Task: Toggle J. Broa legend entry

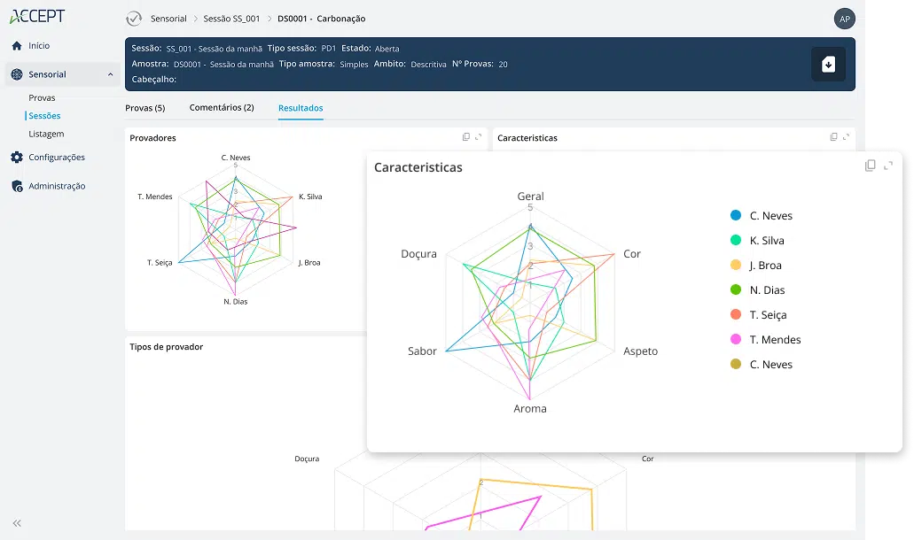Action: point(756,266)
